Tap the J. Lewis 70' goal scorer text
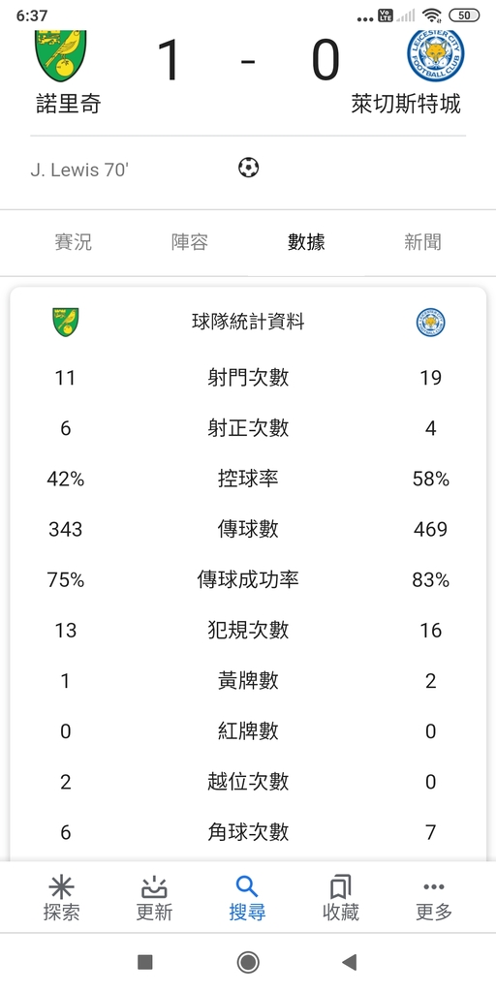The width and height of the screenshot is (496, 992). tap(79, 170)
